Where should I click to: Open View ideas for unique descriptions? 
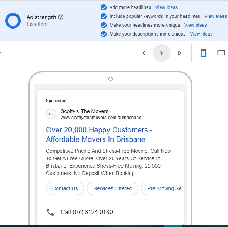click(201, 34)
